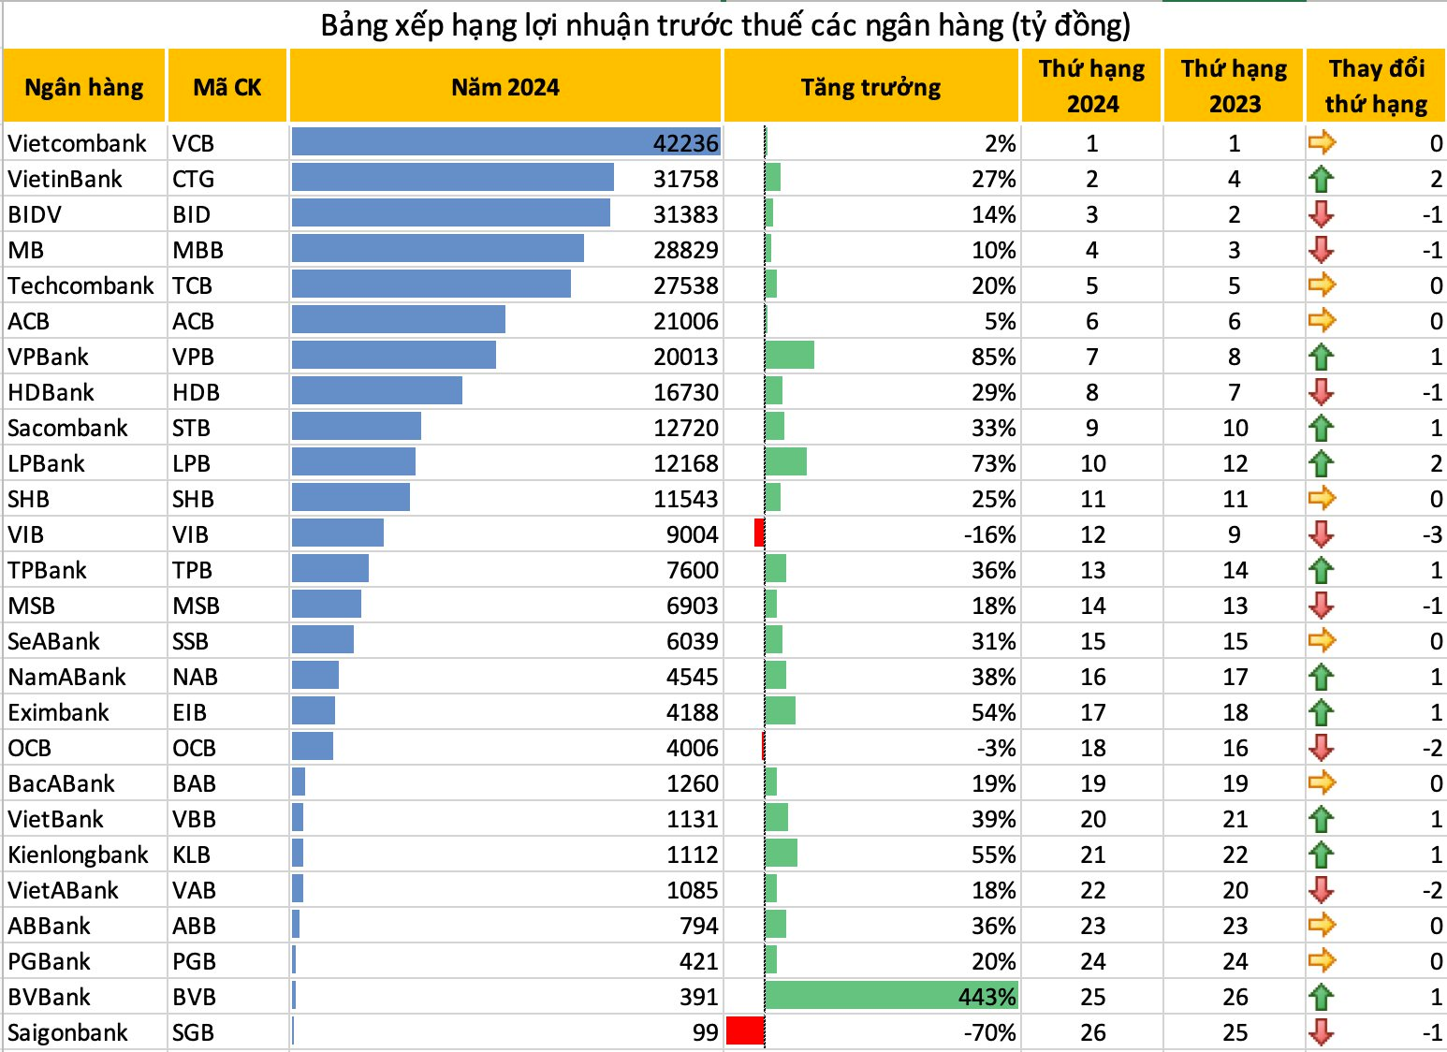1447x1052 pixels.
Task: Select the 'Năm 2024' column header cell
Action: pyautogui.click(x=504, y=86)
